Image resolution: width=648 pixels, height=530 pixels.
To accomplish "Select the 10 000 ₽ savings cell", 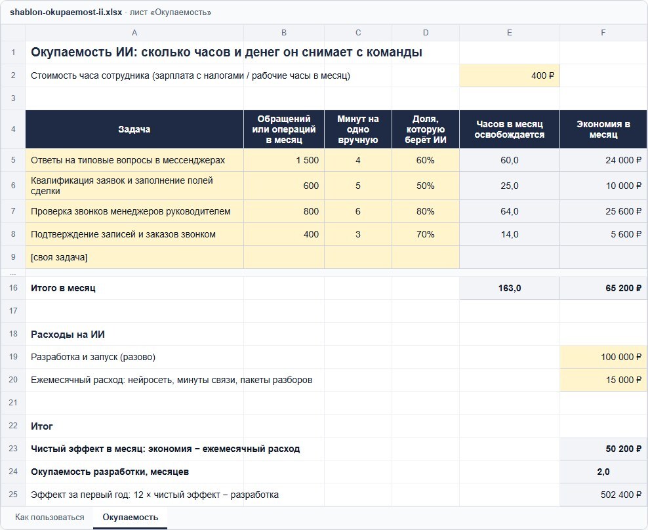I will (x=603, y=186).
